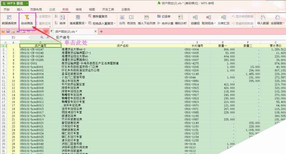286x154 pixels.
Task: Select cell 0501-1165
Action: [x=197, y=116]
